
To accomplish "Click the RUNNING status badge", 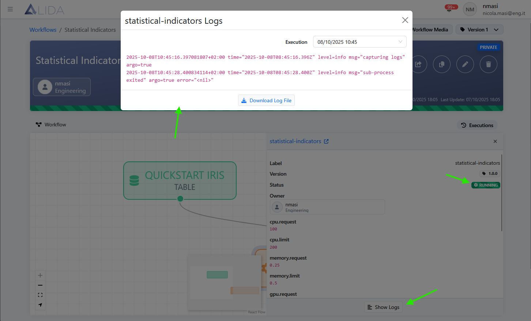I will click(486, 185).
